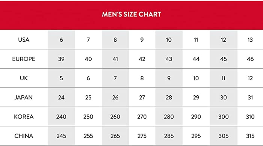
Task: Click Europe size 39 cell
Action: (61, 59)
